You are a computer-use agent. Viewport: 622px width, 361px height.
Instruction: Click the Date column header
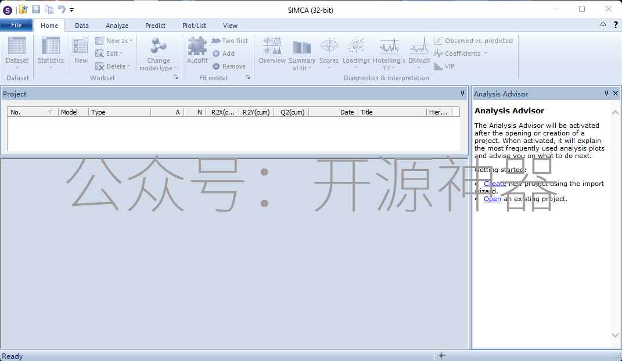(x=333, y=112)
